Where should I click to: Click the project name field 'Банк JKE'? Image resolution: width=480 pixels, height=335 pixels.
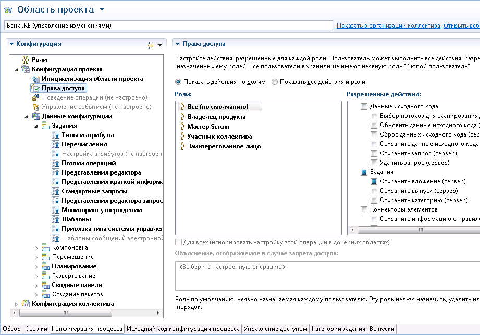(168, 26)
